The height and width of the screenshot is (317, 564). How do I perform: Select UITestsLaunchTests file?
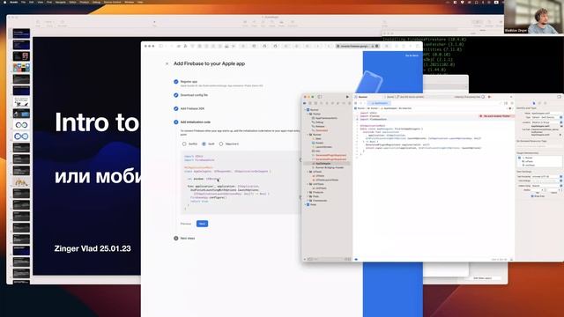click(327, 180)
